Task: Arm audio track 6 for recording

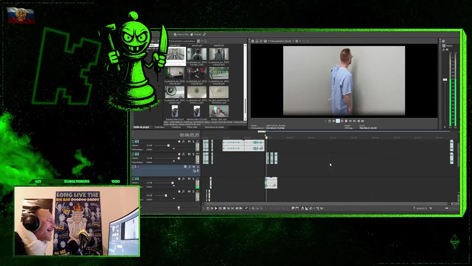Action: click(x=179, y=179)
